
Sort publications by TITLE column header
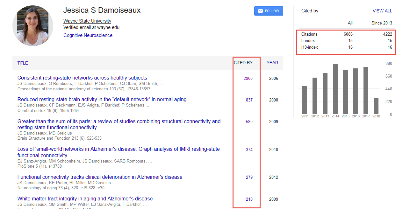coord(23,63)
